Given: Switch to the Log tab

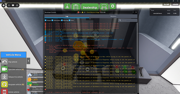Looking at the screenshot, I should coord(67,16).
